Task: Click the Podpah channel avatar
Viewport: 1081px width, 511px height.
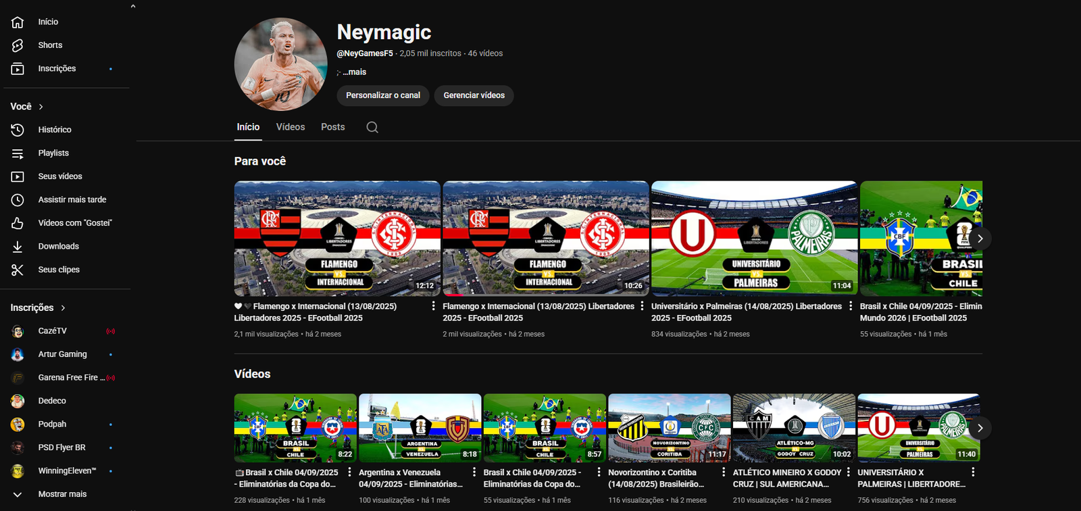Action: (x=18, y=424)
